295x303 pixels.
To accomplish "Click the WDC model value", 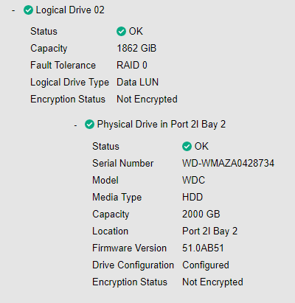I will coord(193,180).
